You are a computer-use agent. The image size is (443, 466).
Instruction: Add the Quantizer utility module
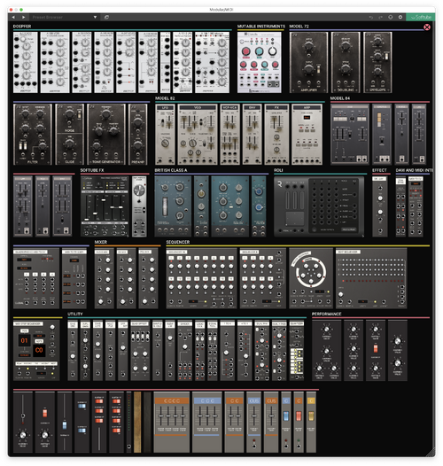pos(297,350)
